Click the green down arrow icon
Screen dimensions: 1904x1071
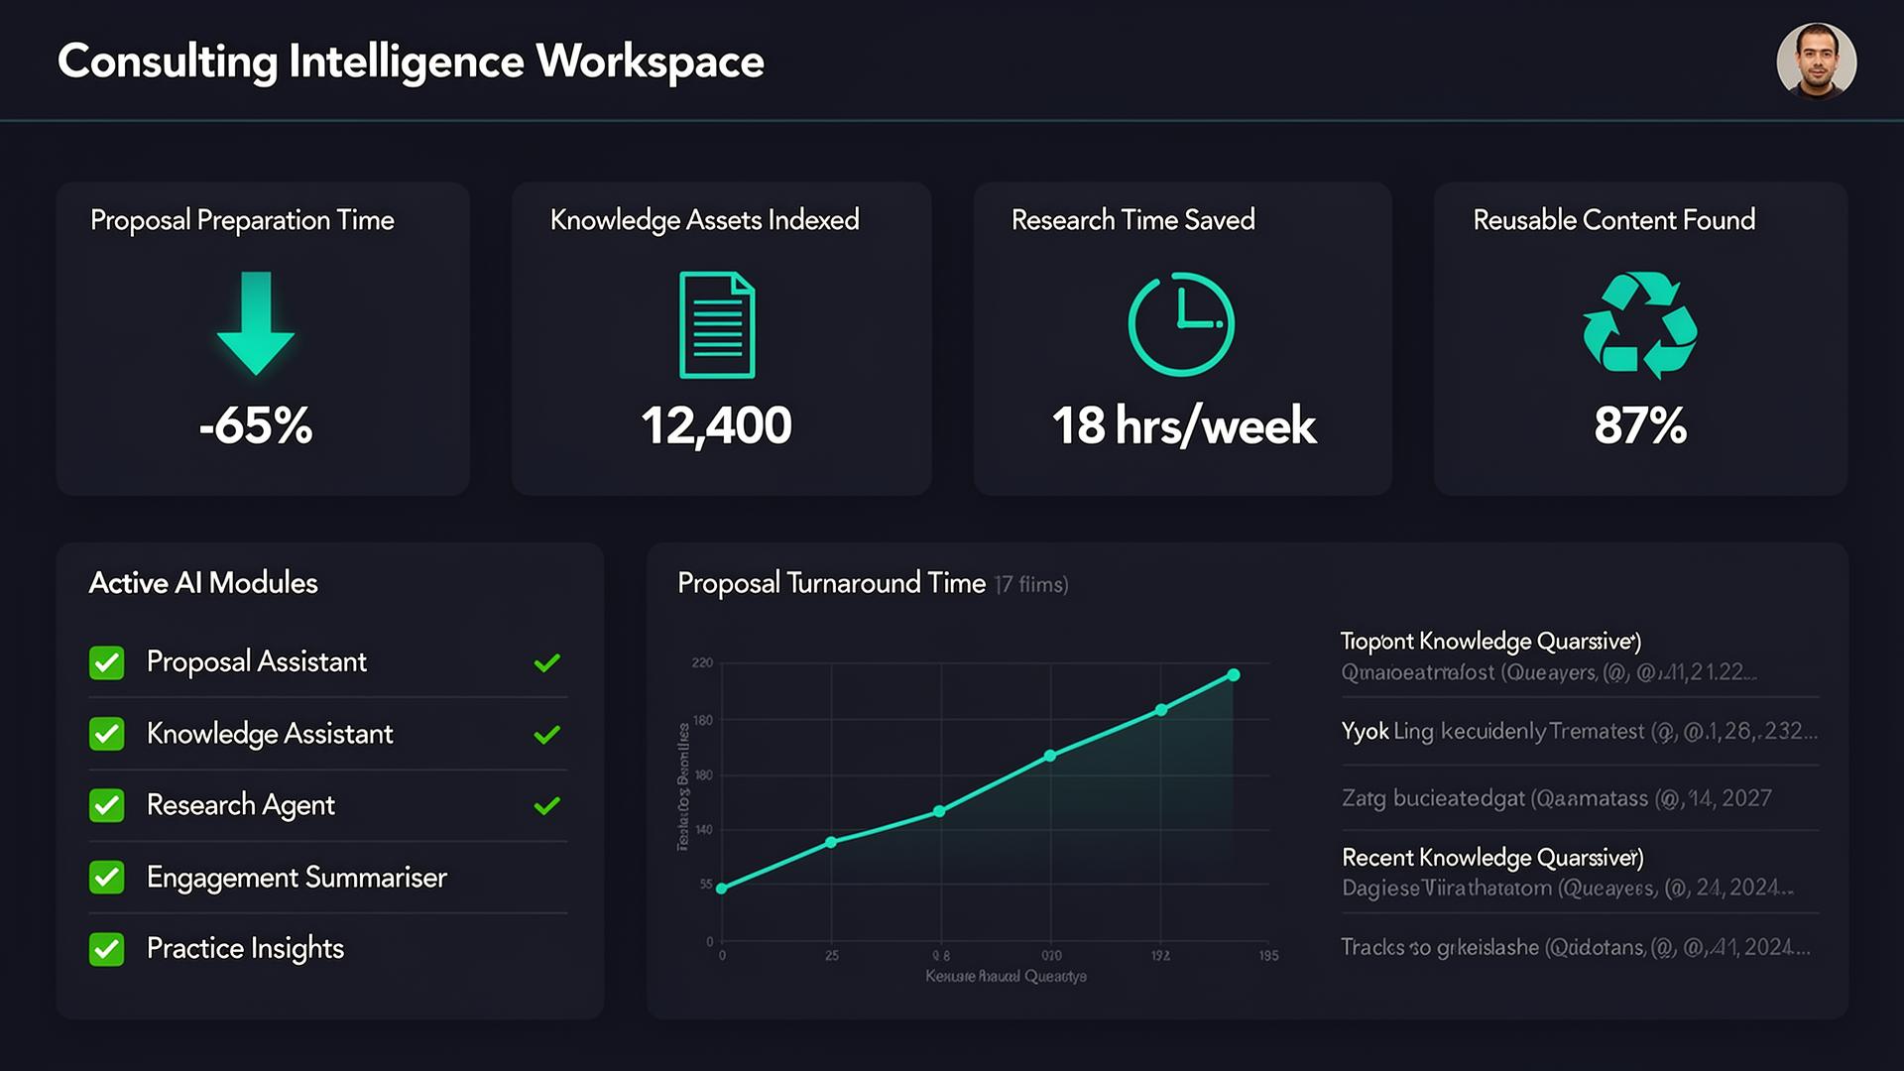pyautogui.click(x=256, y=323)
